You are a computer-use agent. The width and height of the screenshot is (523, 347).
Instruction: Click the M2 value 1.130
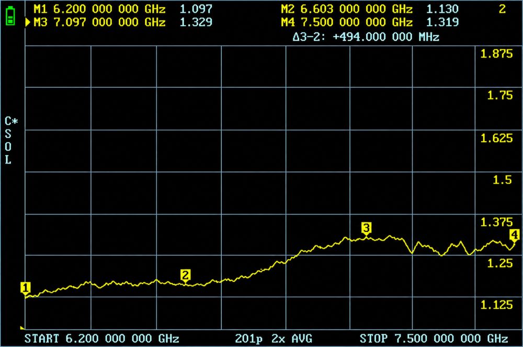(442, 9)
